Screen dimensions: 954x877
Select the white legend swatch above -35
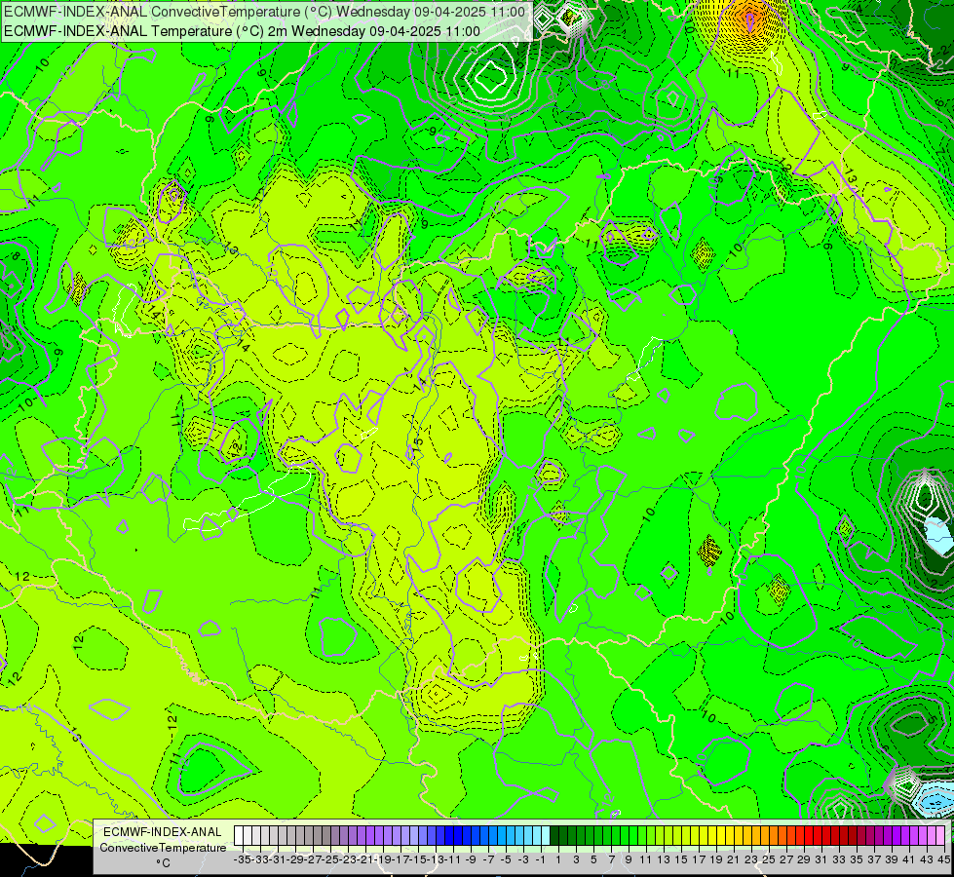click(239, 835)
